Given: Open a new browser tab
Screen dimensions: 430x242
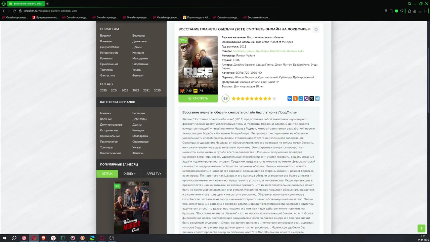Looking at the screenshot, I should click(47, 4).
